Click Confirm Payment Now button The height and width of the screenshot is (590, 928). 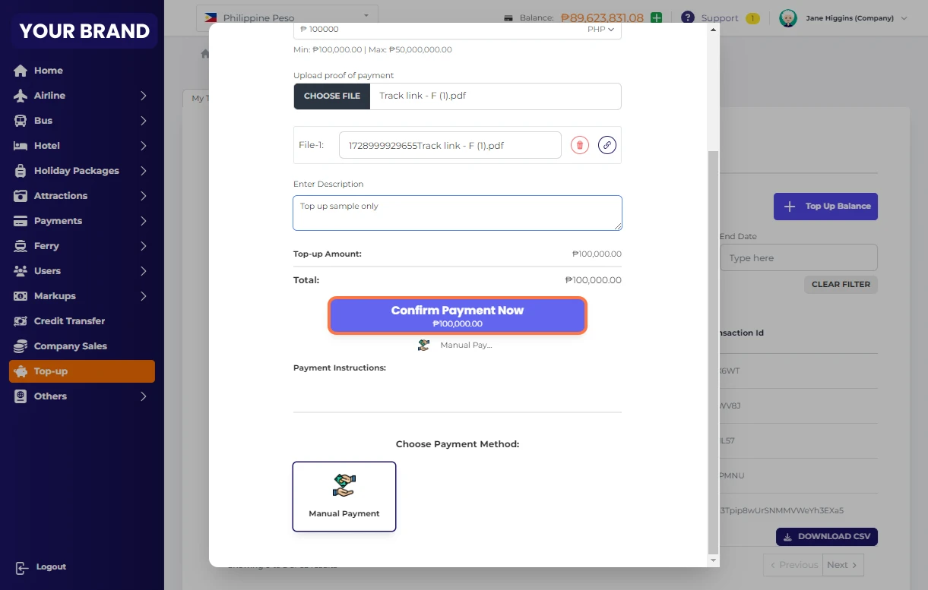458,316
